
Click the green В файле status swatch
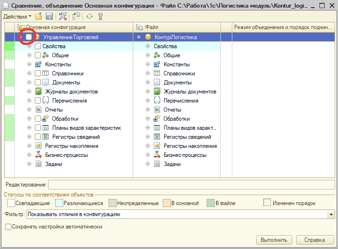pos(210,203)
